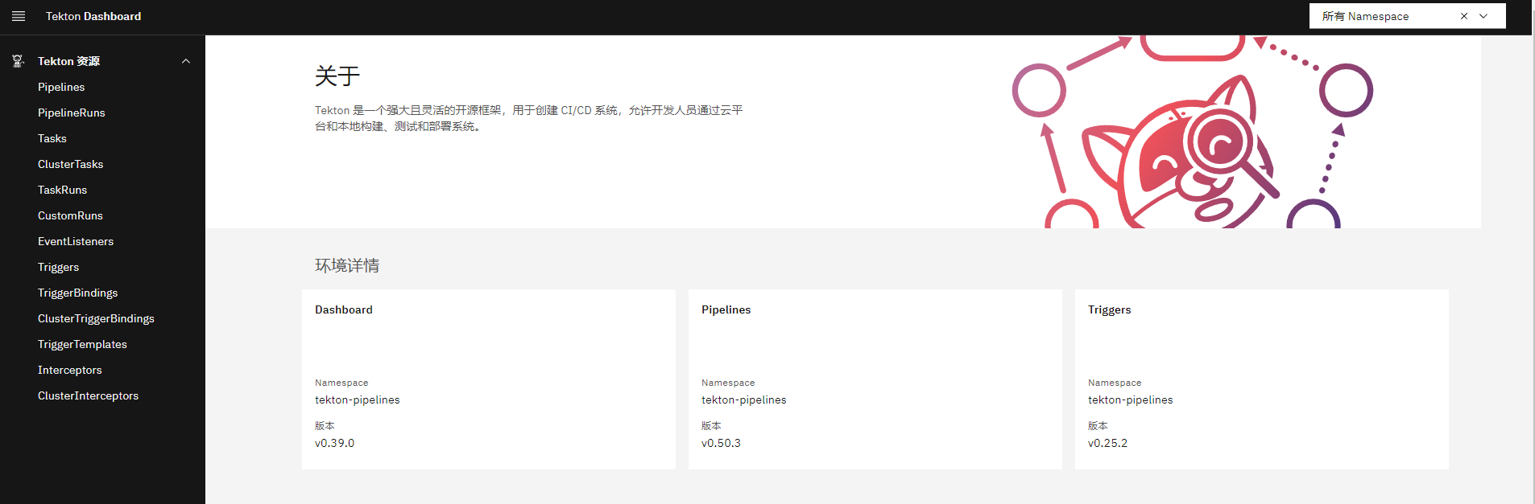Open TriggerBindings page
This screenshot has height=504, width=1535.
(x=77, y=293)
